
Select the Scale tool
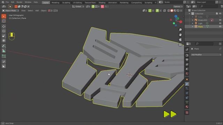click(4, 36)
